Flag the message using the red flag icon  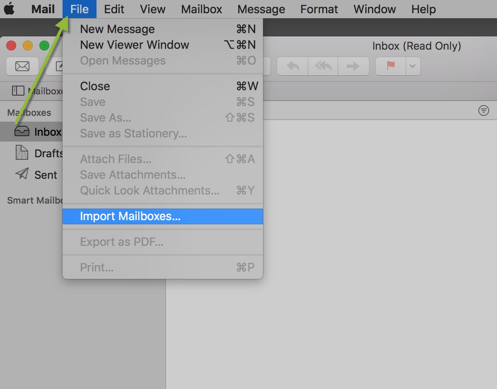click(x=390, y=66)
